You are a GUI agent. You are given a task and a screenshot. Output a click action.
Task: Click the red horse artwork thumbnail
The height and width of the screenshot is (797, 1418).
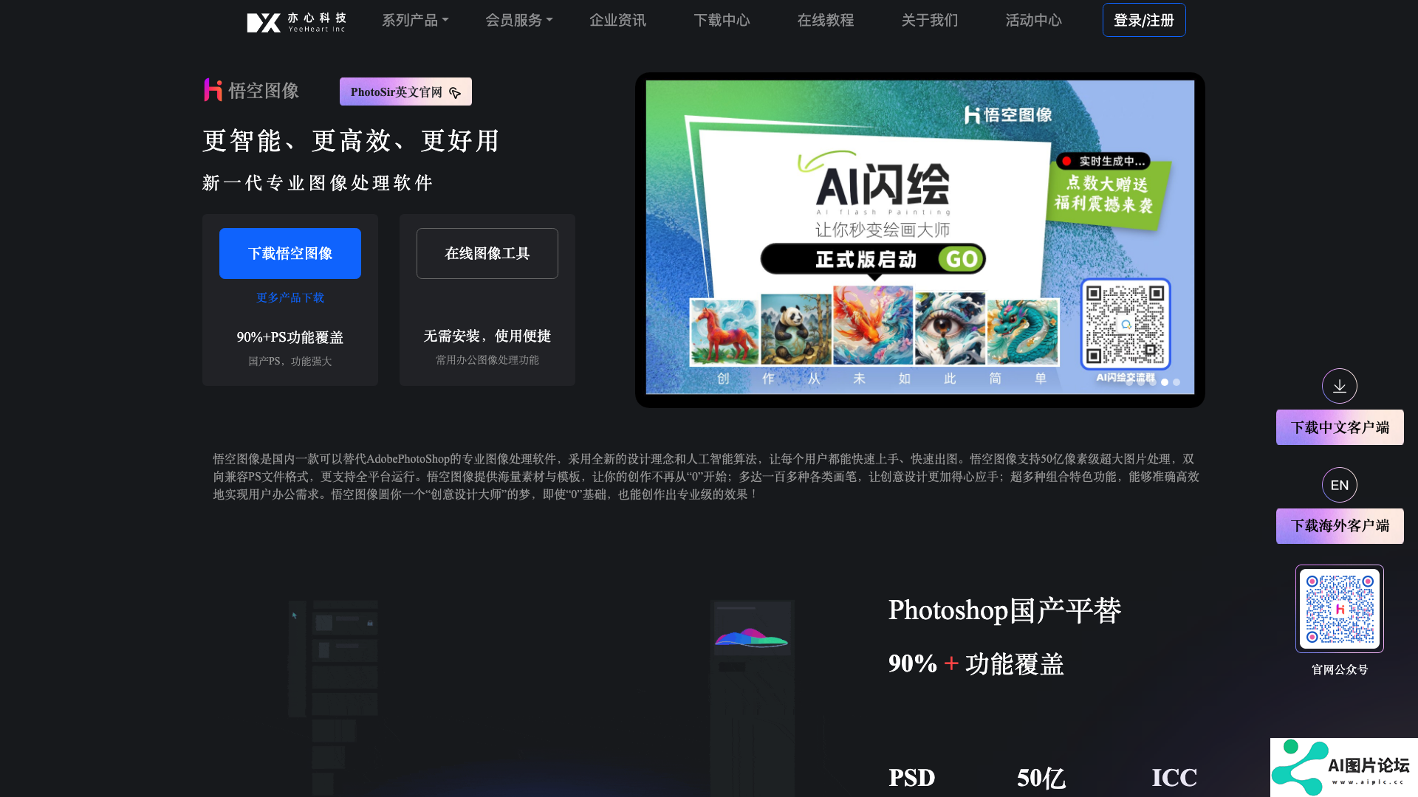pos(724,331)
